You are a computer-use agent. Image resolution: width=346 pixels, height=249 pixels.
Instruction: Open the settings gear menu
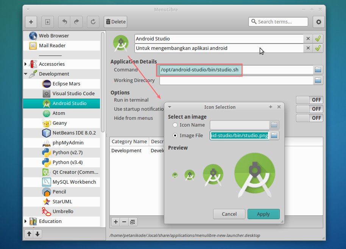[318, 22]
